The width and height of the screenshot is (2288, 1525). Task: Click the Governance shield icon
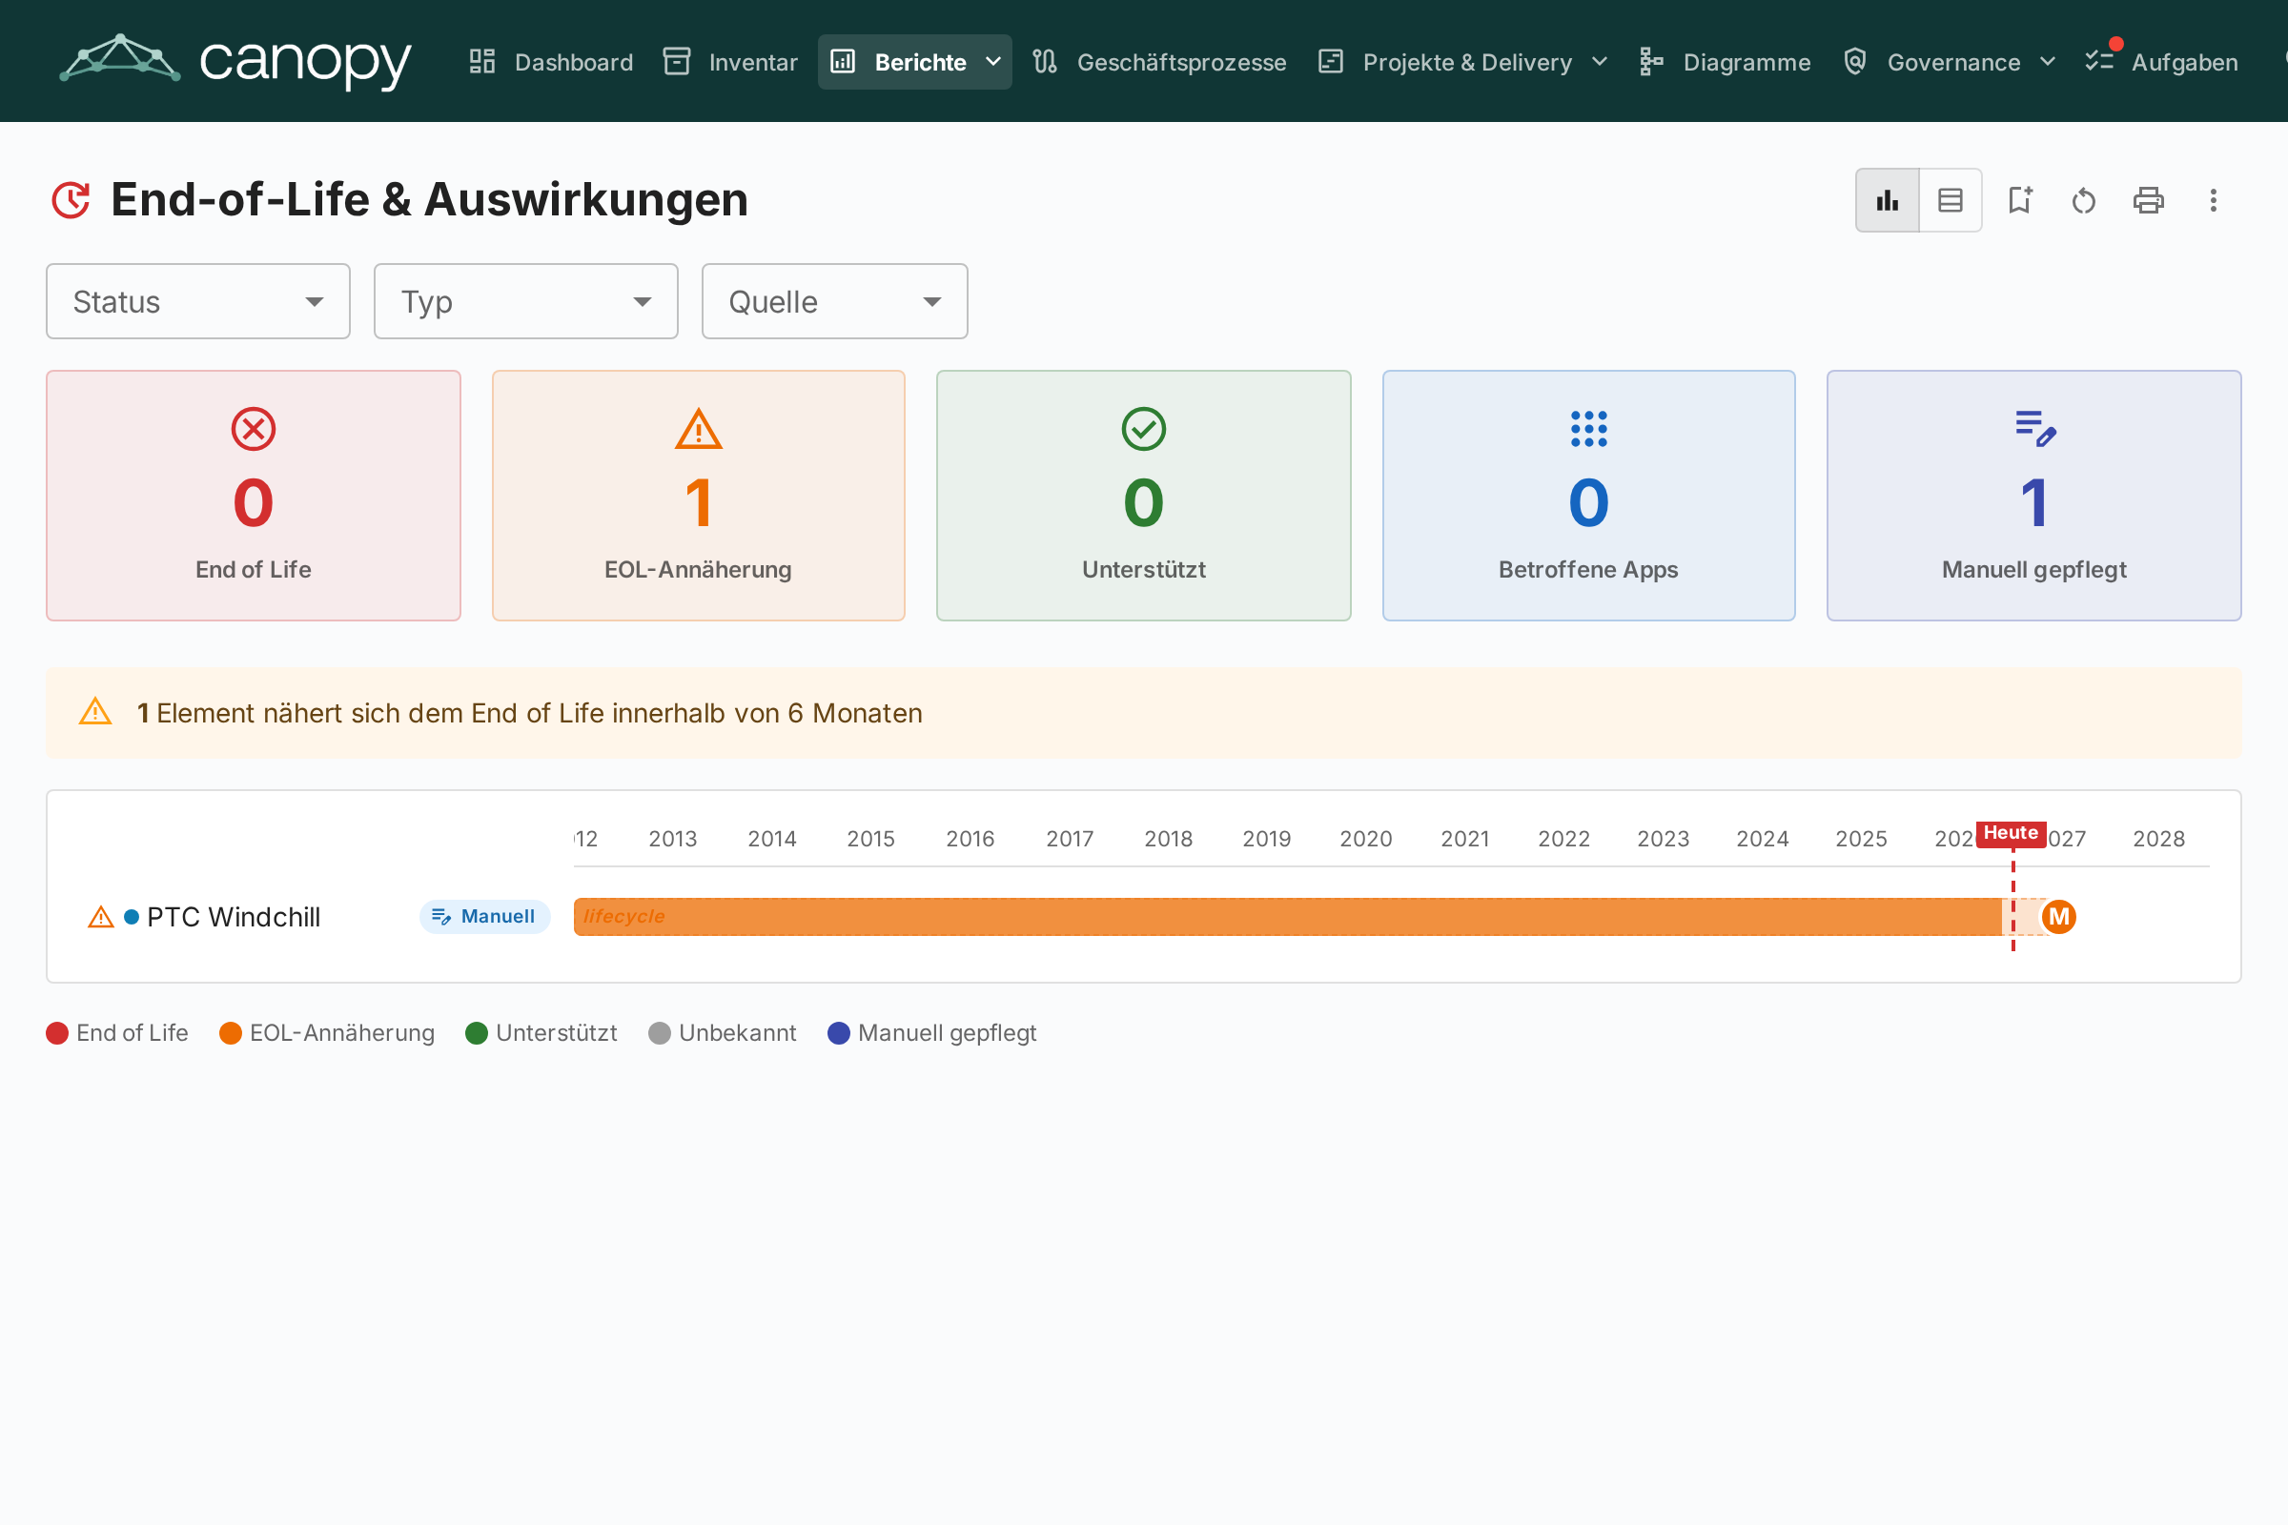point(1855,62)
